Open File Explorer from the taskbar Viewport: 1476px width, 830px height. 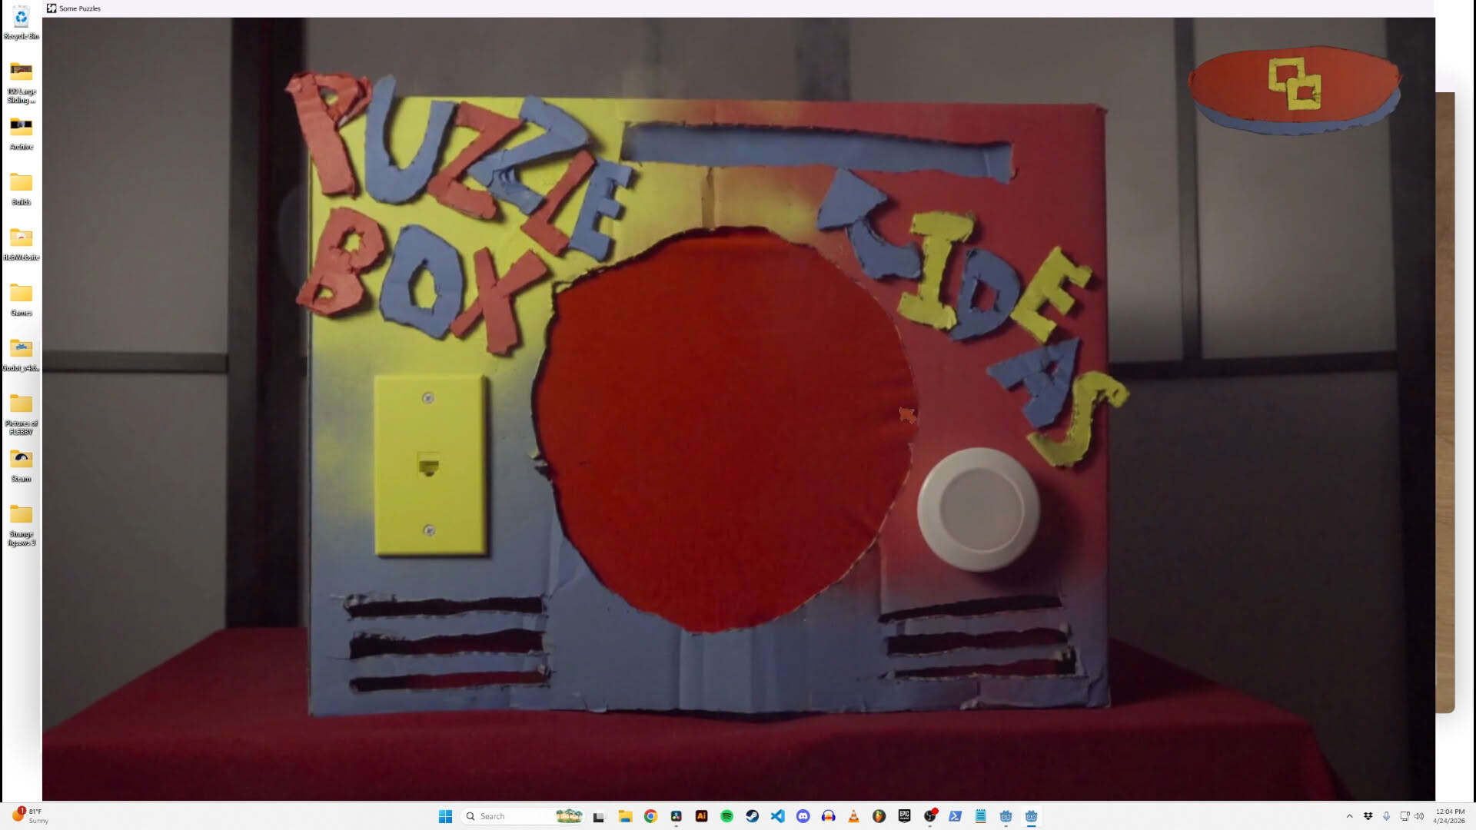[625, 816]
